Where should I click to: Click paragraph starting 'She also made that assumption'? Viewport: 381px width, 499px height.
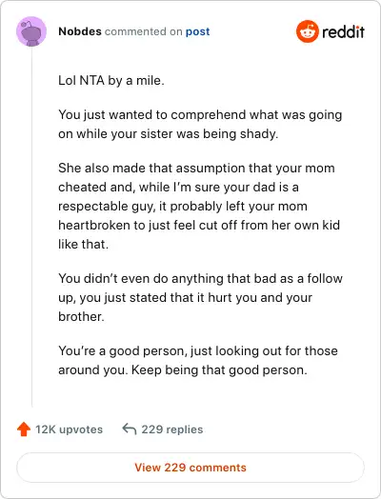point(199,207)
